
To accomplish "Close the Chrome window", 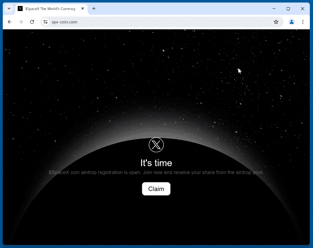I will point(303,9).
